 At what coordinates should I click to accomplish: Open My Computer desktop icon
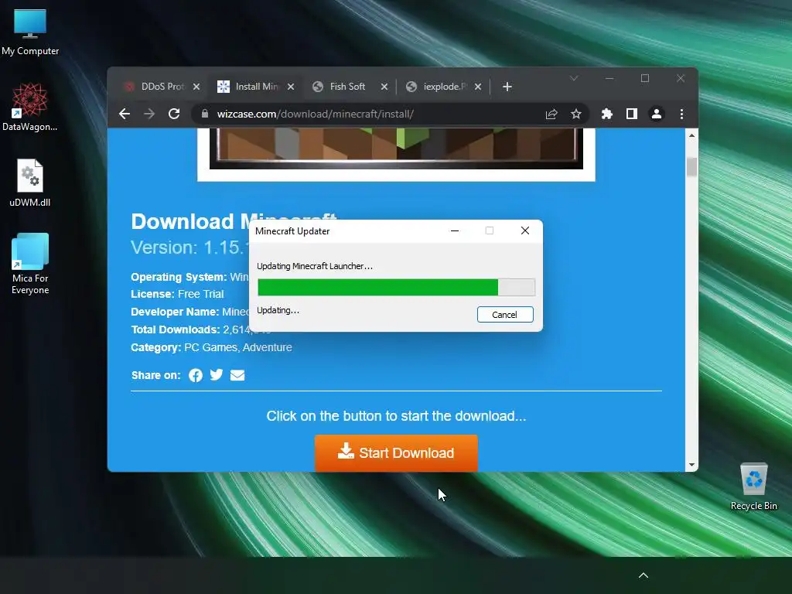point(30,32)
